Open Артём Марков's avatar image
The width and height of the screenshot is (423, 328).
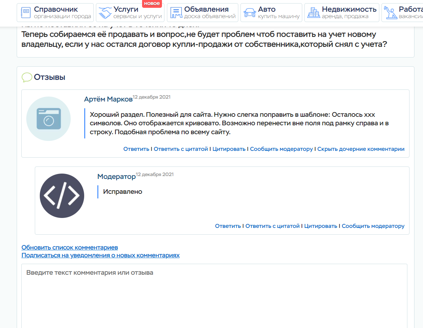pos(49,119)
